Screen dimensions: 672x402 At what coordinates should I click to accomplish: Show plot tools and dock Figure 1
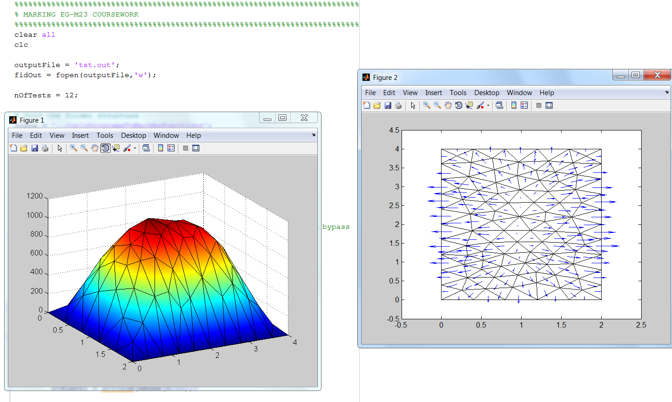196,148
